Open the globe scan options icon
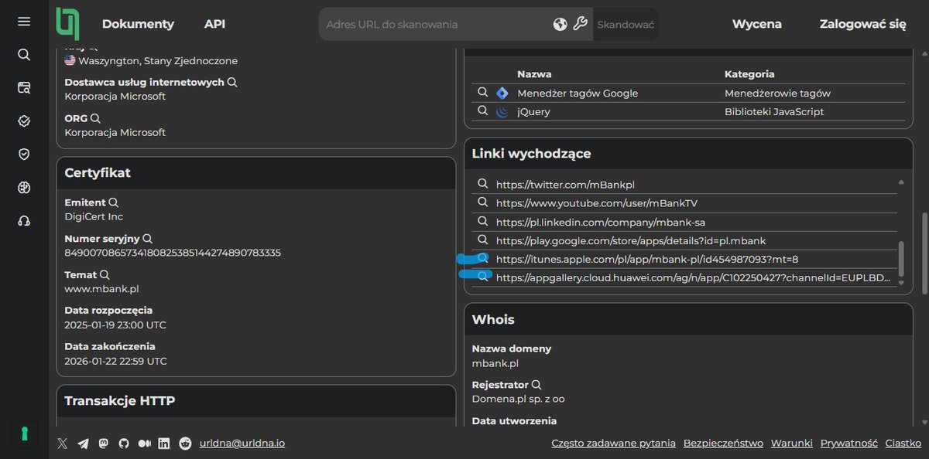 pos(560,24)
